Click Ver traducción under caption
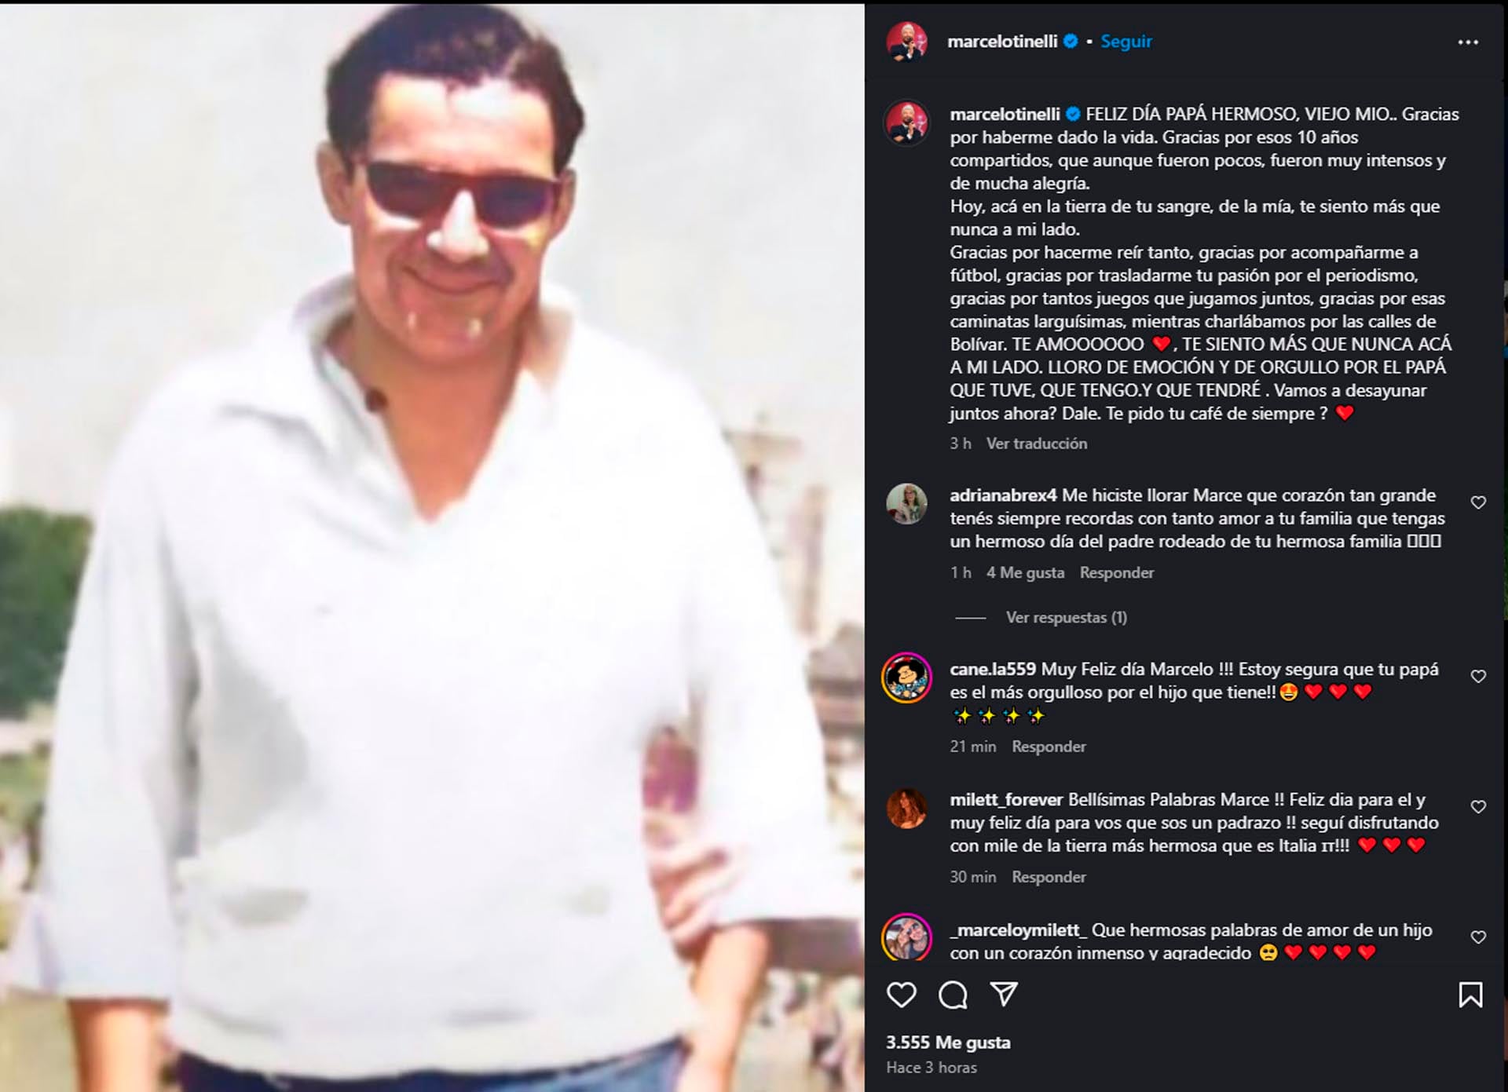Viewport: 1508px width, 1092px height. (1037, 444)
